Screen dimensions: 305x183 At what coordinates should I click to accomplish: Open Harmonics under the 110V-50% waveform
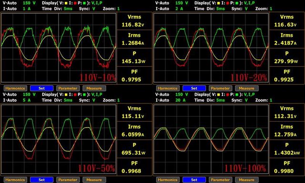pos(15,180)
